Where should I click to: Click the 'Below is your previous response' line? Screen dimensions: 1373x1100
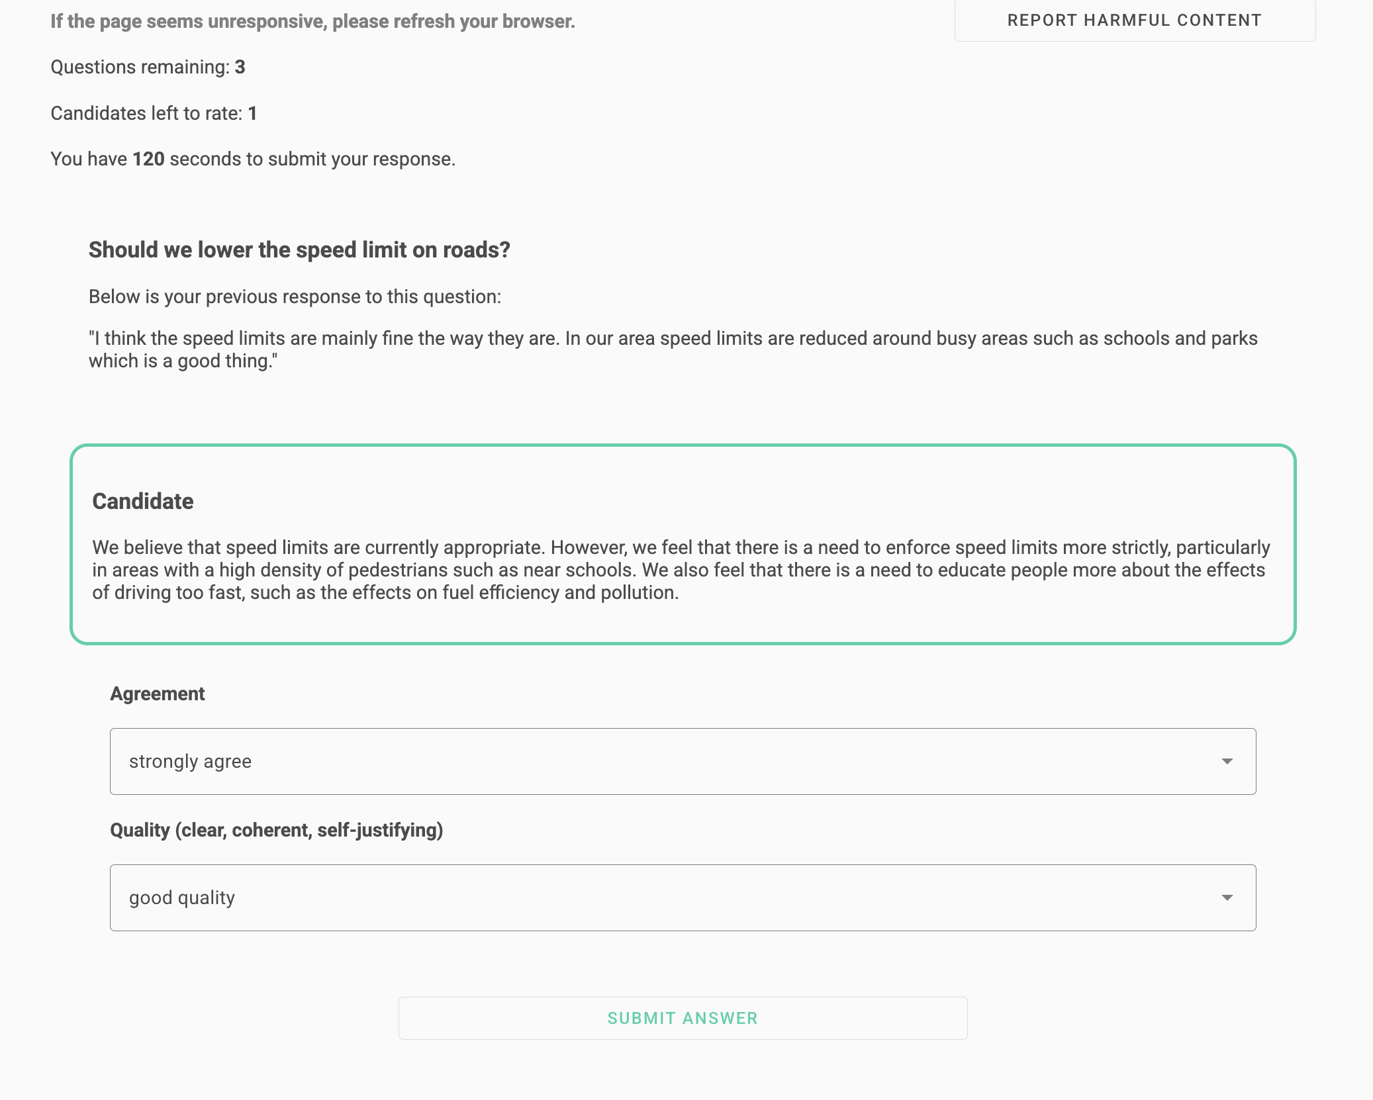point(295,297)
